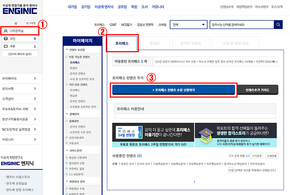Image resolution: width=290 pixels, height=195 pixels.
Task: Expand the 고객센터 sidebar menu
Action: tap(35, 99)
